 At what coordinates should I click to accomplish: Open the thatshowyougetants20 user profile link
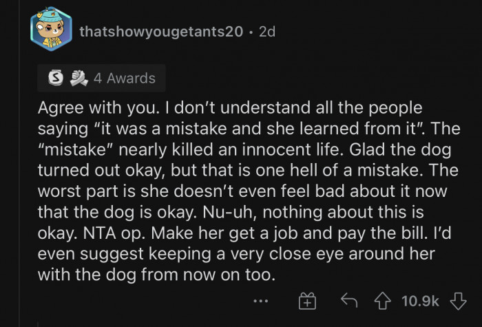161,32
